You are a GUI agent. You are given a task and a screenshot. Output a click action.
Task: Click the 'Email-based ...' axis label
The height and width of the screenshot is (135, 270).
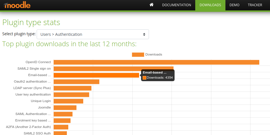pyautogui.click(x=39, y=75)
